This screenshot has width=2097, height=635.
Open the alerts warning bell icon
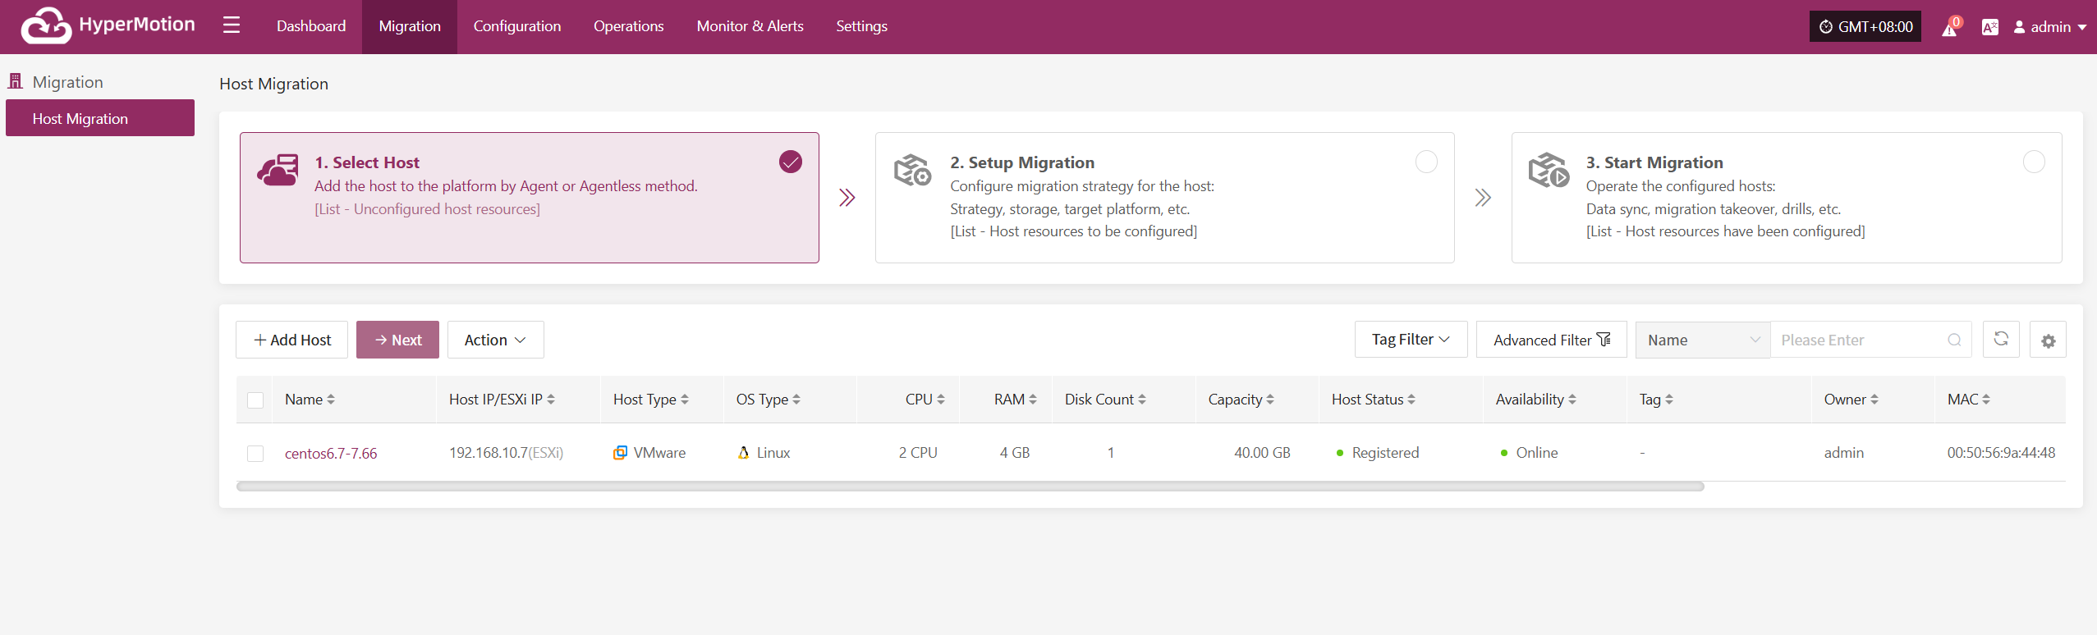[1949, 28]
